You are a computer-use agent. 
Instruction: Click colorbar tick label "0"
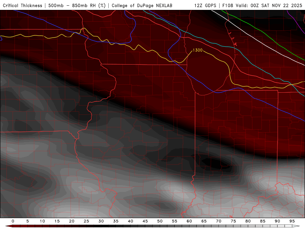pos(13,221)
